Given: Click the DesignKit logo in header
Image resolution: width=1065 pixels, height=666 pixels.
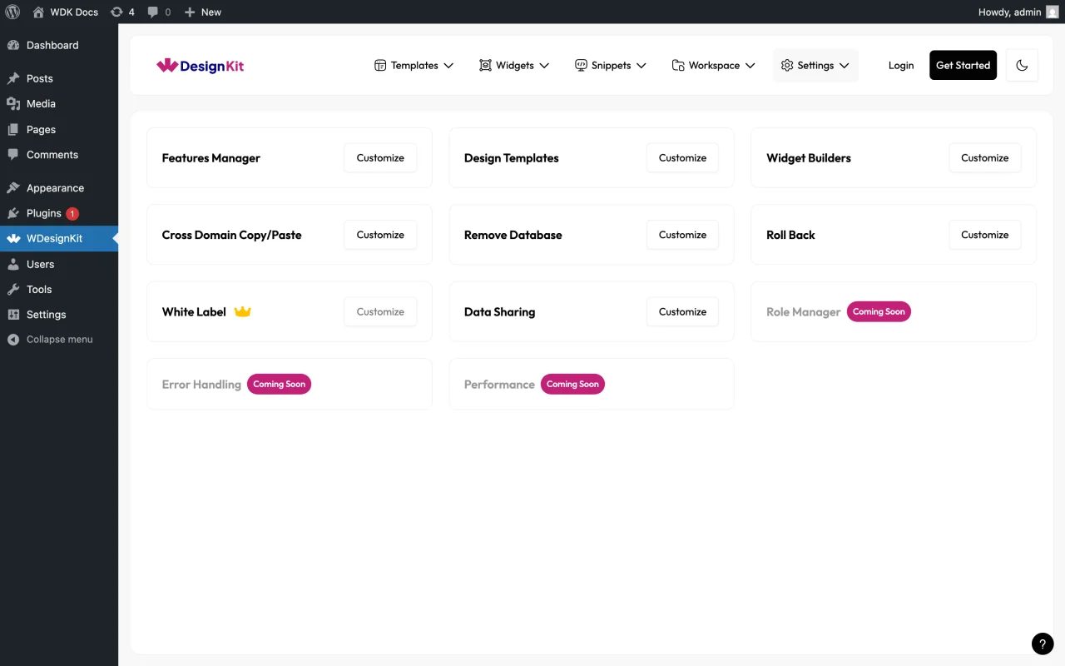Looking at the screenshot, I should (201, 65).
